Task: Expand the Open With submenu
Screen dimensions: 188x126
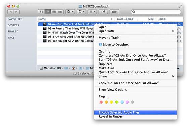Action: 136,31
